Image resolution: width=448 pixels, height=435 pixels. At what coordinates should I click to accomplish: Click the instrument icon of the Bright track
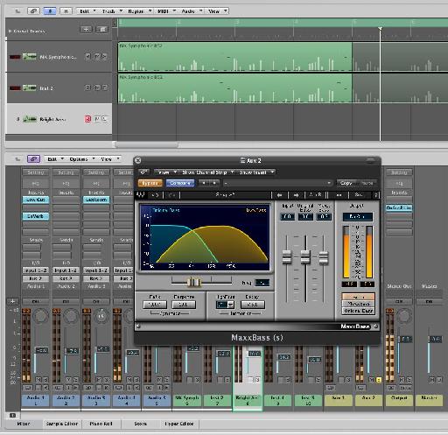pos(30,119)
